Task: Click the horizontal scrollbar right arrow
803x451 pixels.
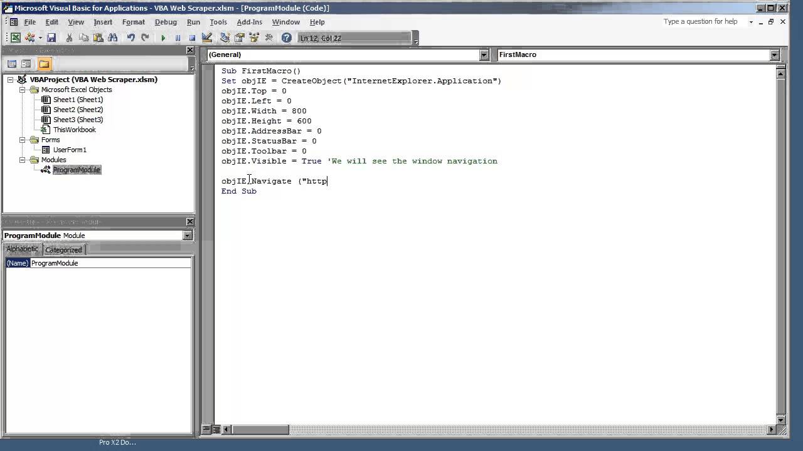Action: click(x=772, y=430)
